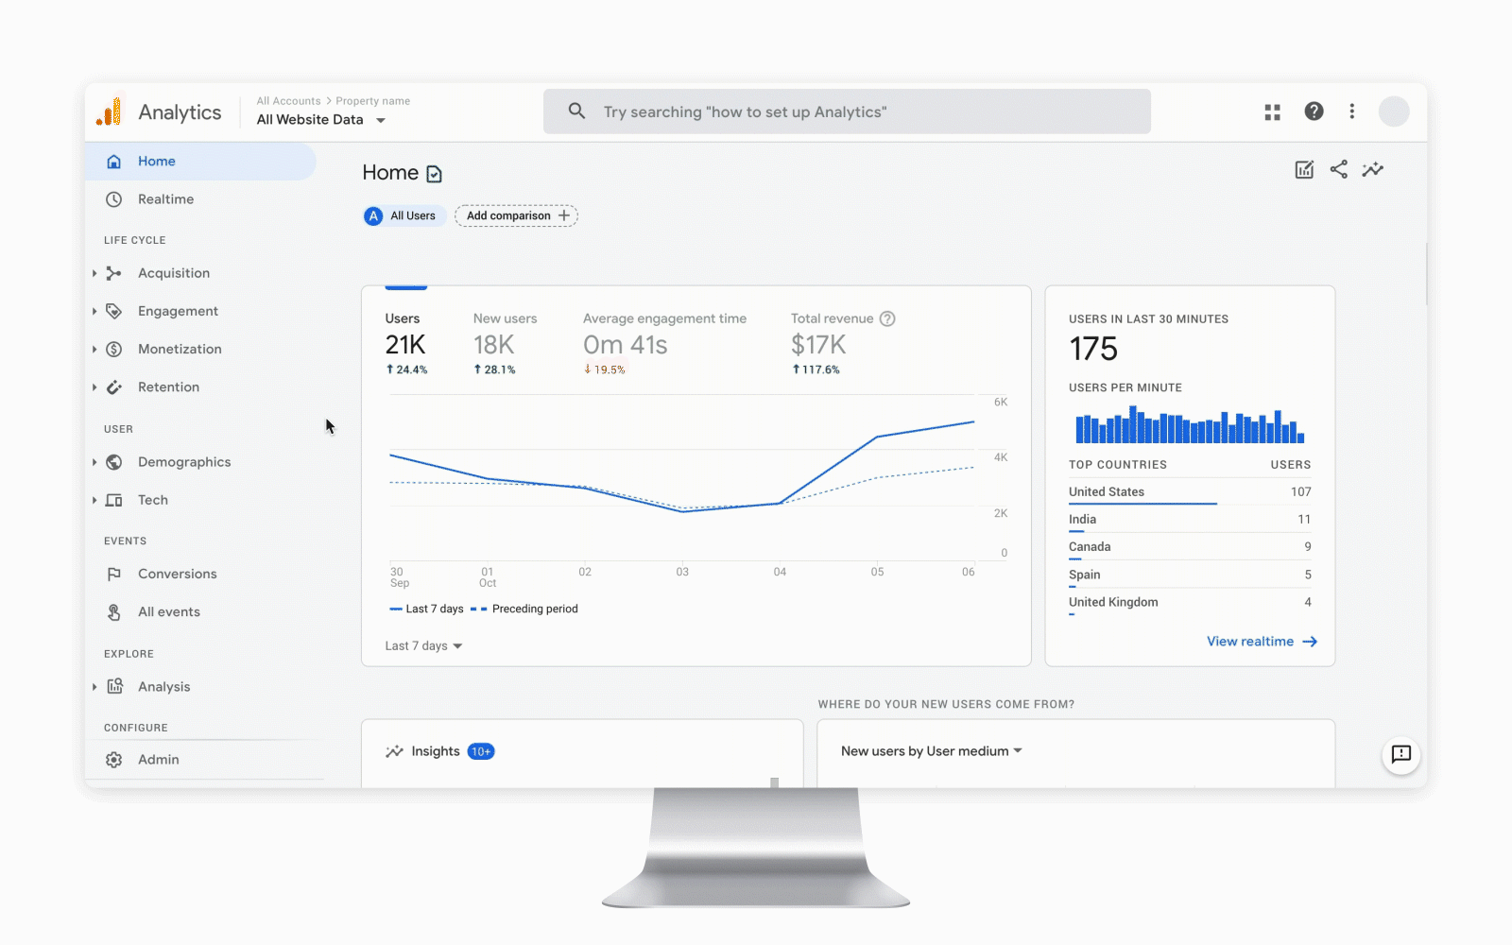Open Admin in the sidebar
This screenshot has height=945, width=1512.
200,760
